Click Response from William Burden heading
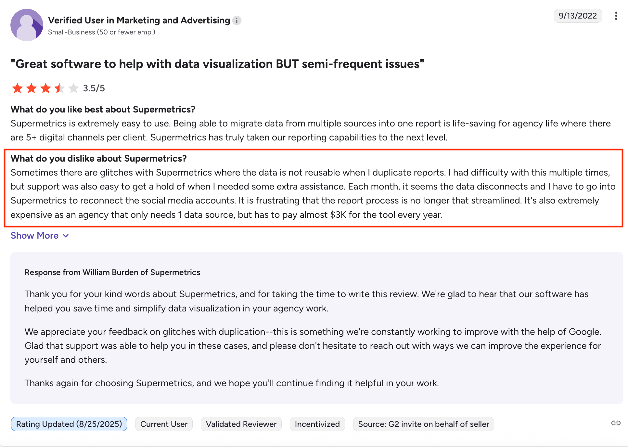The height and width of the screenshot is (447, 628). pos(112,272)
